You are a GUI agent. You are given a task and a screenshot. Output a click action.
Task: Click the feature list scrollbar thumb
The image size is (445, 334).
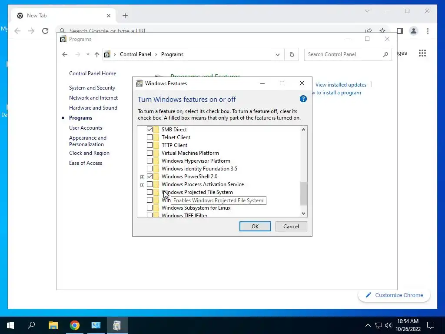(x=303, y=194)
